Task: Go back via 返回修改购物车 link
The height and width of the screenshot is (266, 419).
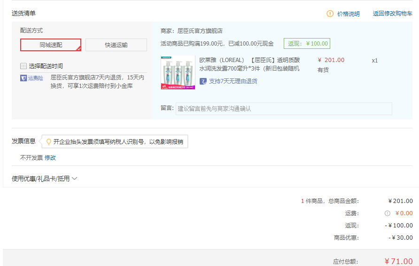Action: click(393, 14)
